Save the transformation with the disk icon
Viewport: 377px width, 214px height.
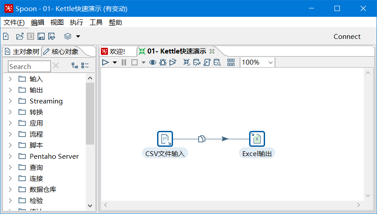point(41,37)
